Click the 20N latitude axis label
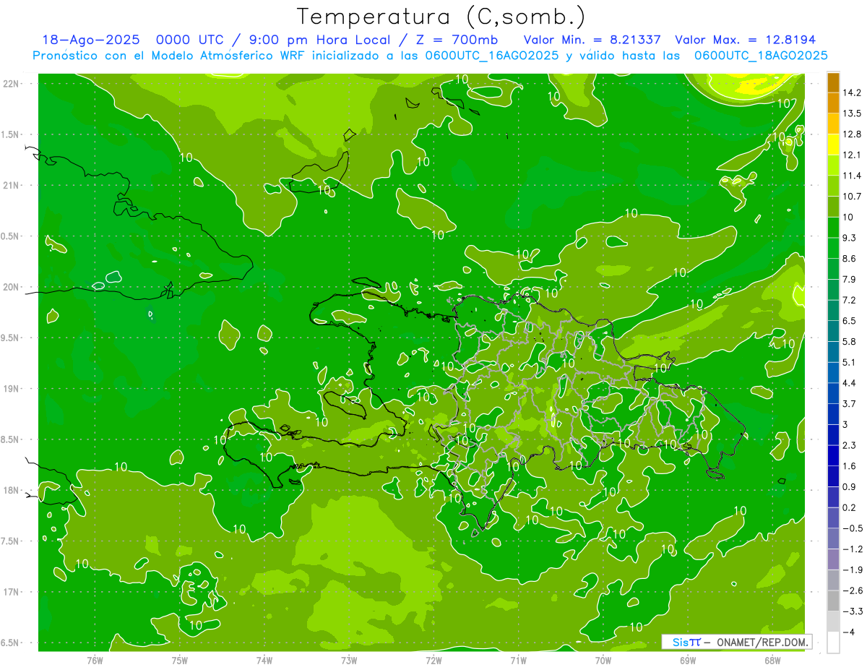The image size is (867, 670). tap(10, 287)
